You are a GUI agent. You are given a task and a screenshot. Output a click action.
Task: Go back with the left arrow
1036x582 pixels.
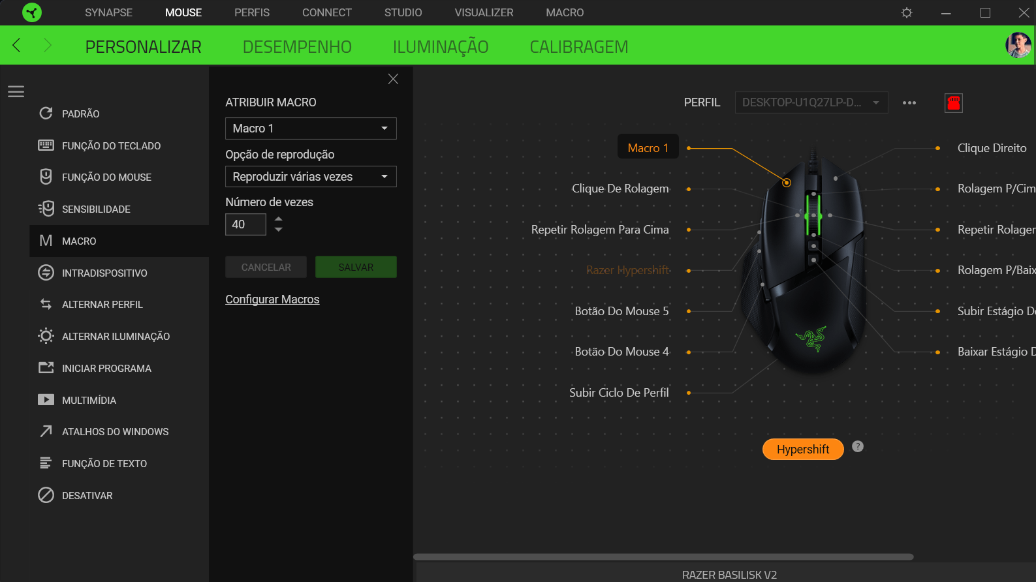click(x=17, y=45)
